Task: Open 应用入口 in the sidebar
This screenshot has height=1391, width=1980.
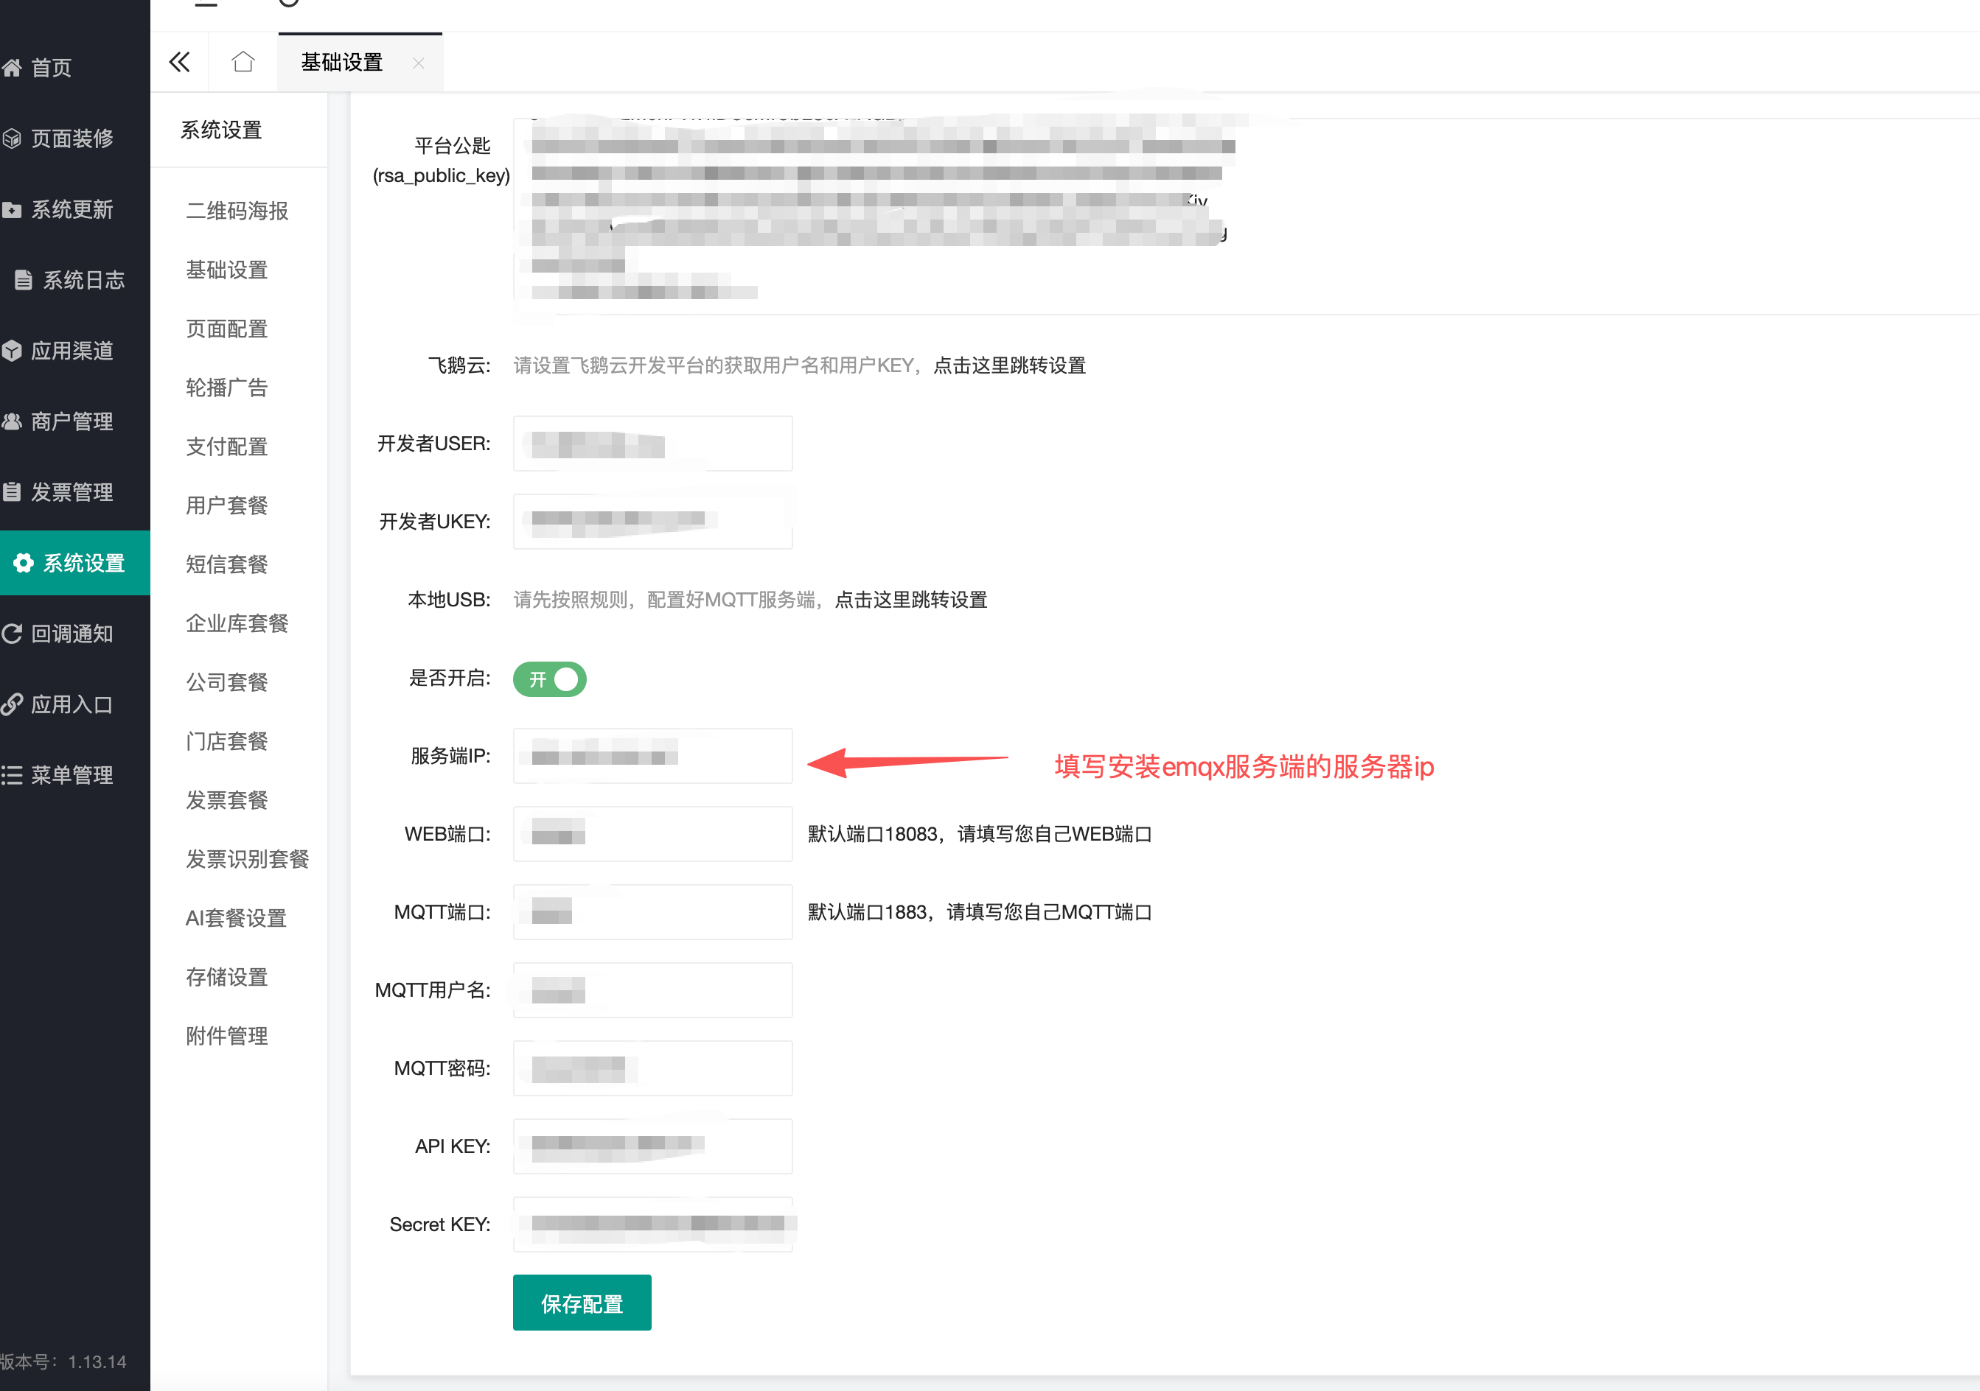Action: click(71, 704)
